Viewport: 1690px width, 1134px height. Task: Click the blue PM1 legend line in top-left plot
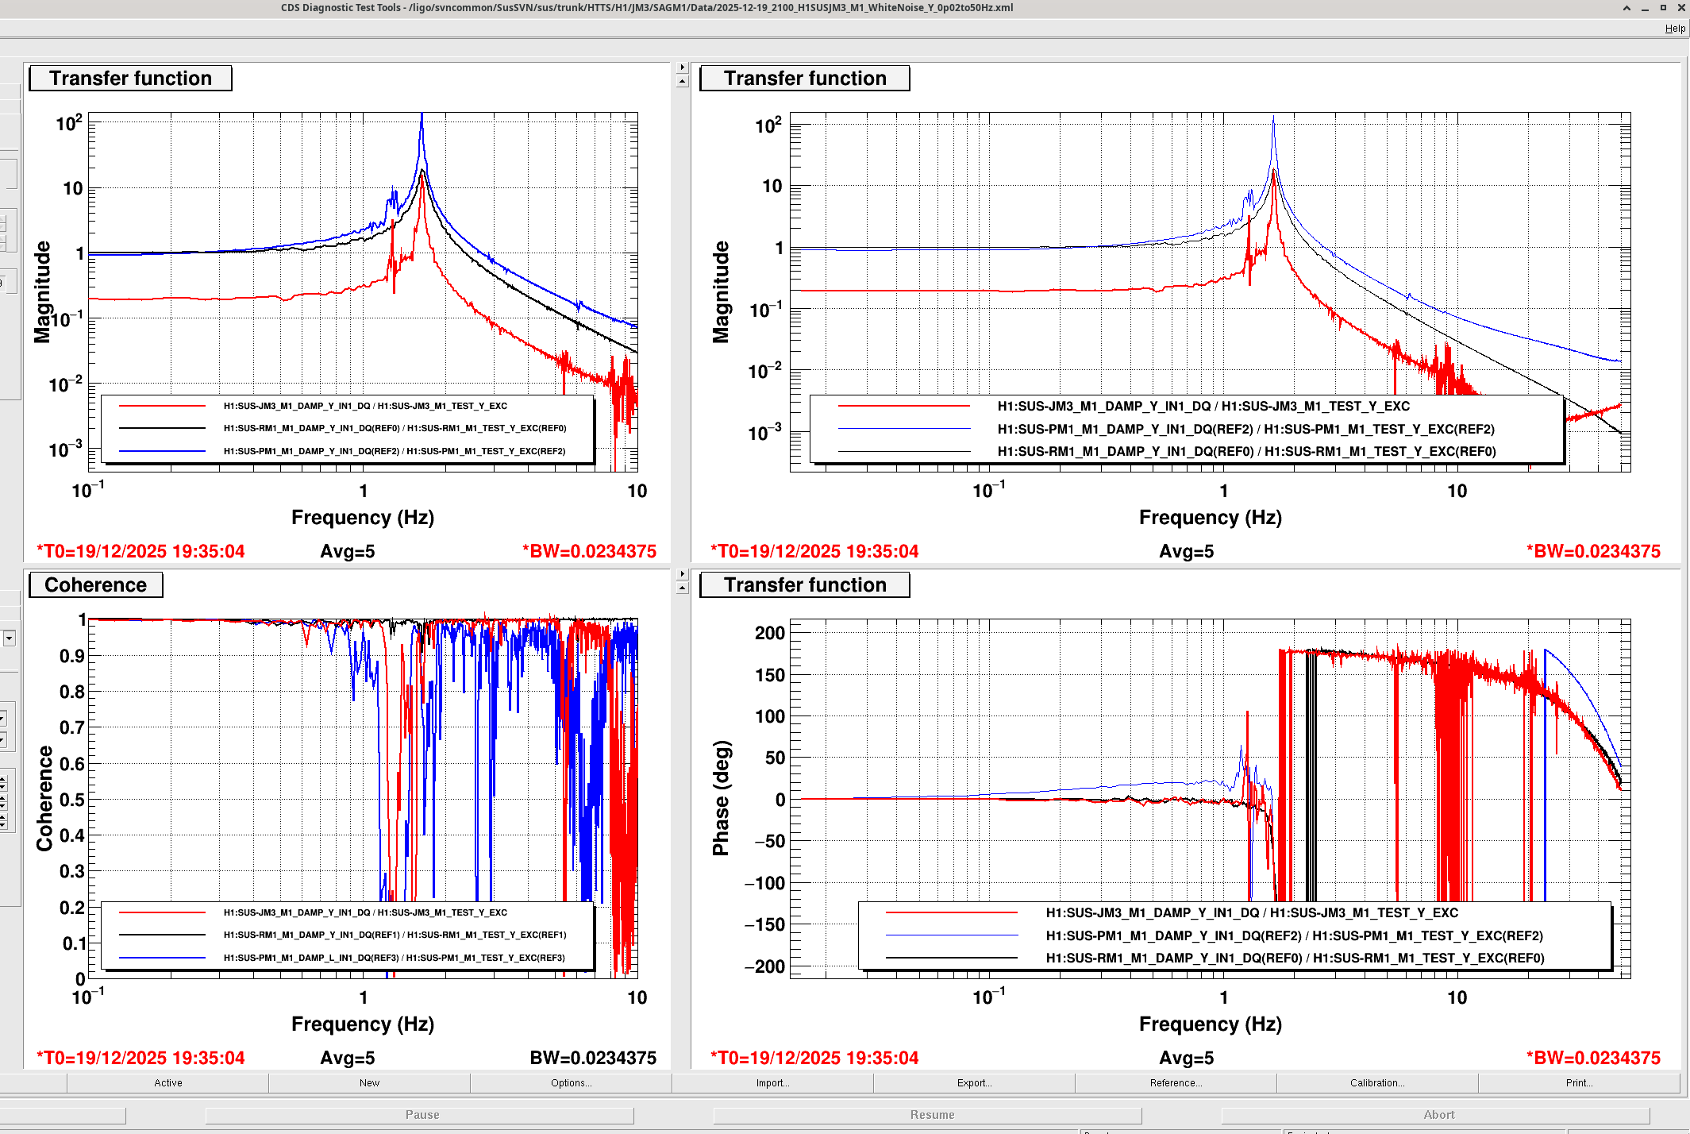pos(162,451)
